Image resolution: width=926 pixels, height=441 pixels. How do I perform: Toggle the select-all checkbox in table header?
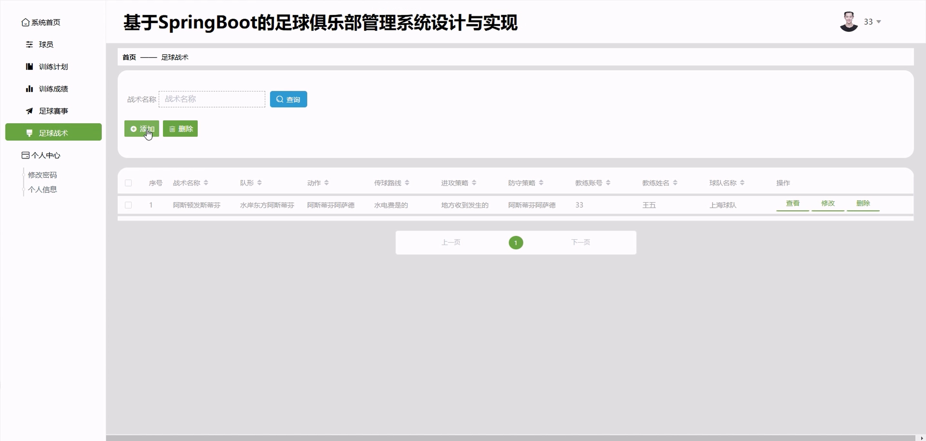click(x=128, y=183)
